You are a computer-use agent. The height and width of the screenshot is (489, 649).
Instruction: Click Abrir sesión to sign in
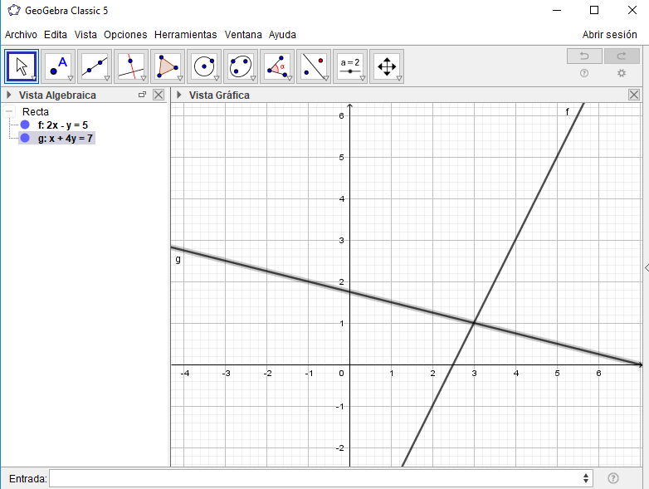(610, 35)
